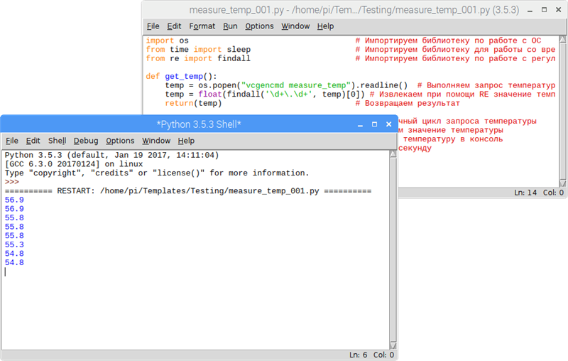Click the "def get_temp():" line in the editor
This screenshot has width=568, height=361.
coord(180,77)
